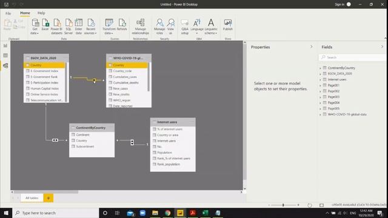Click the canvas horizontal scrollbar
The height and width of the screenshot is (218, 388).
(x=46, y=192)
